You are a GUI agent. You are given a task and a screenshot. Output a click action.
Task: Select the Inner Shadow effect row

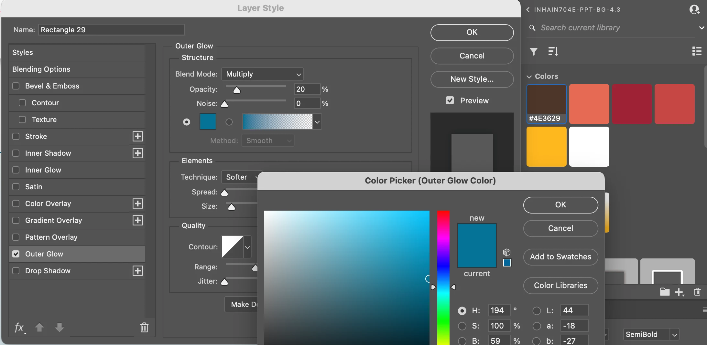click(x=77, y=153)
